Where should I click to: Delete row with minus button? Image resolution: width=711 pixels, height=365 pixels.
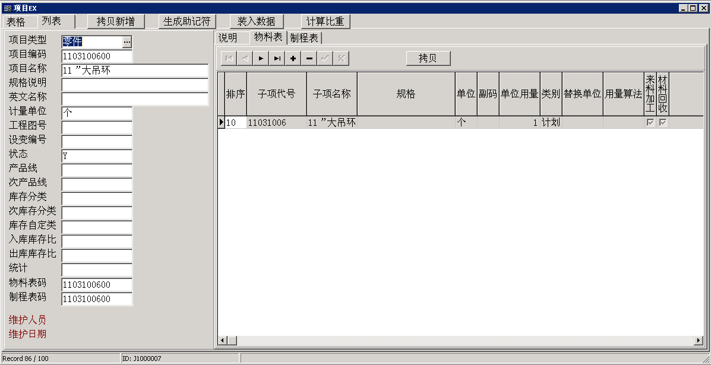[x=309, y=58]
